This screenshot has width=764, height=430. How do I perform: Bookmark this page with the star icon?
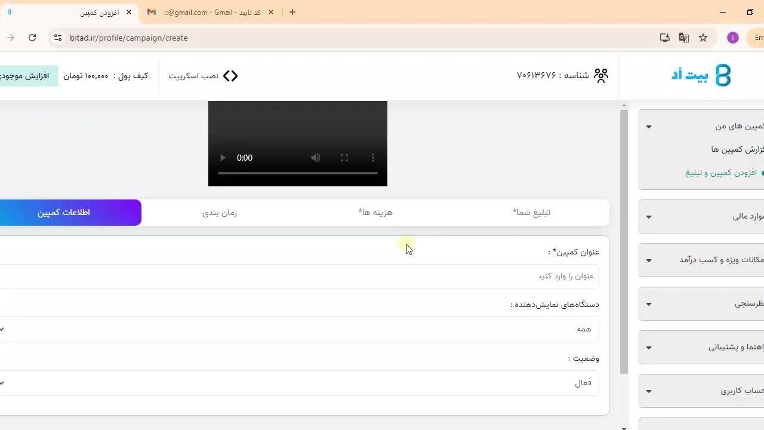coord(703,38)
